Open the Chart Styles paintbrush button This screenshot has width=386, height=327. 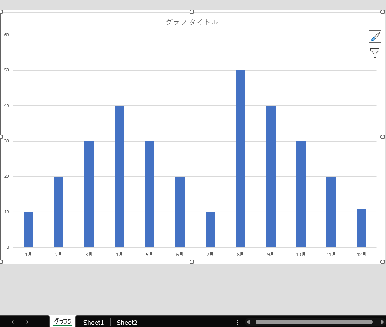(375, 37)
